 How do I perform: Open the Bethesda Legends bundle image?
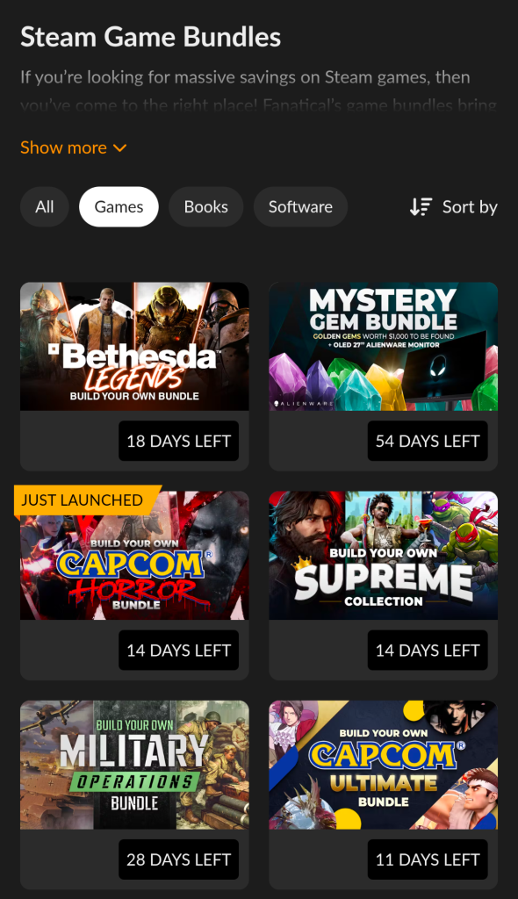point(135,346)
